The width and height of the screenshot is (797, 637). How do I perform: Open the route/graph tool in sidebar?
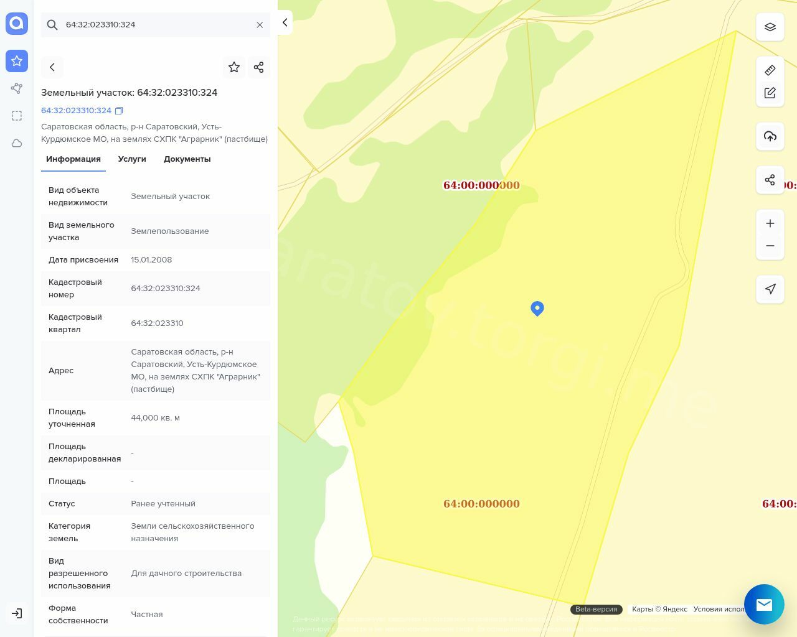(x=17, y=88)
